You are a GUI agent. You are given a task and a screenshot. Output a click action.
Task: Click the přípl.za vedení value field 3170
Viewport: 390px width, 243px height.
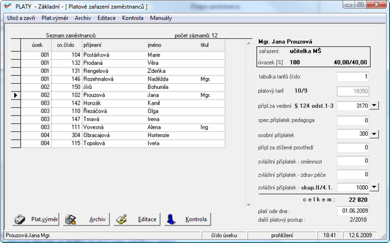pyautogui.click(x=353, y=106)
